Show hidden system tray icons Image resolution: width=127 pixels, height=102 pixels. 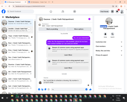point(111,98)
